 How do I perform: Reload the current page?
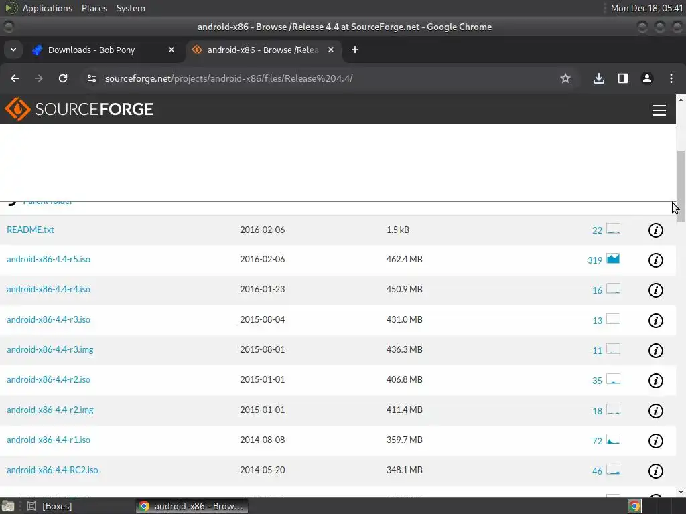(63, 78)
